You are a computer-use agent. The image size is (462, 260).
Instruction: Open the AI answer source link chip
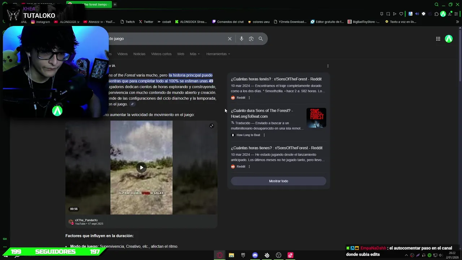tap(132, 104)
